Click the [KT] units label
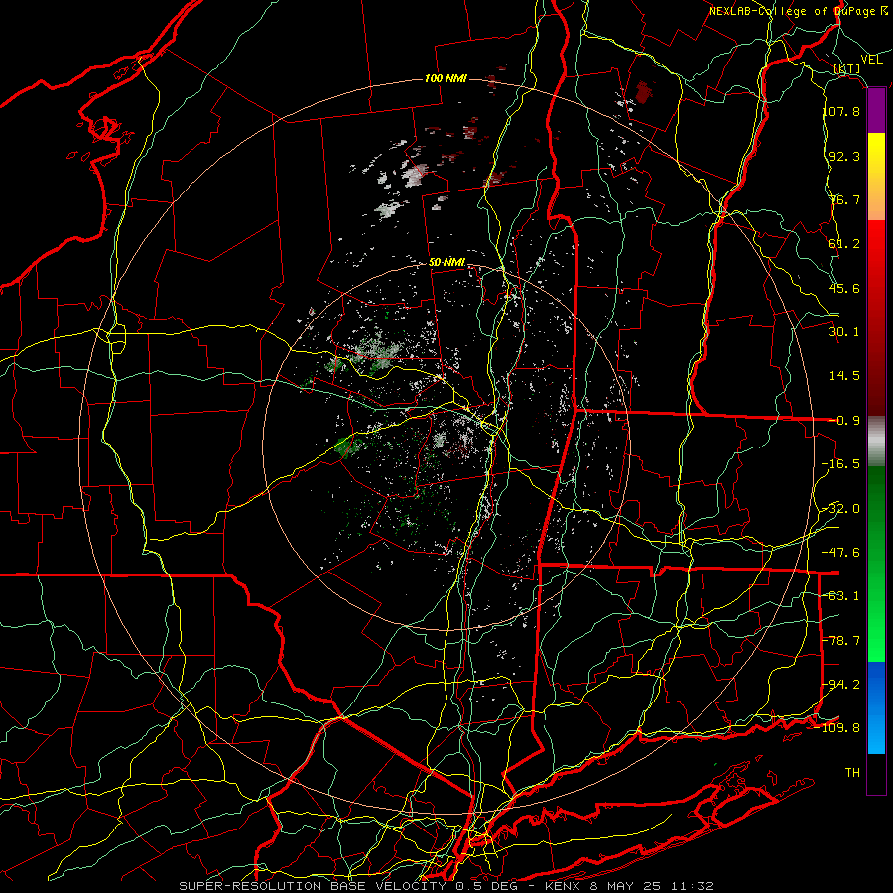 click(847, 68)
